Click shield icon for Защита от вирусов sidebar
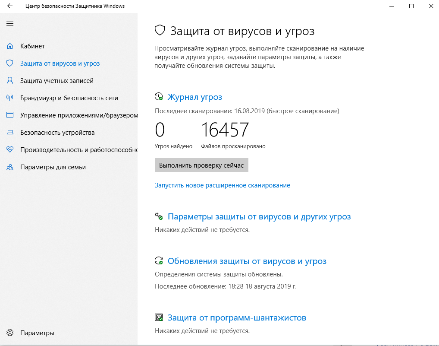Screen dimensions: 439x346 [10, 63]
